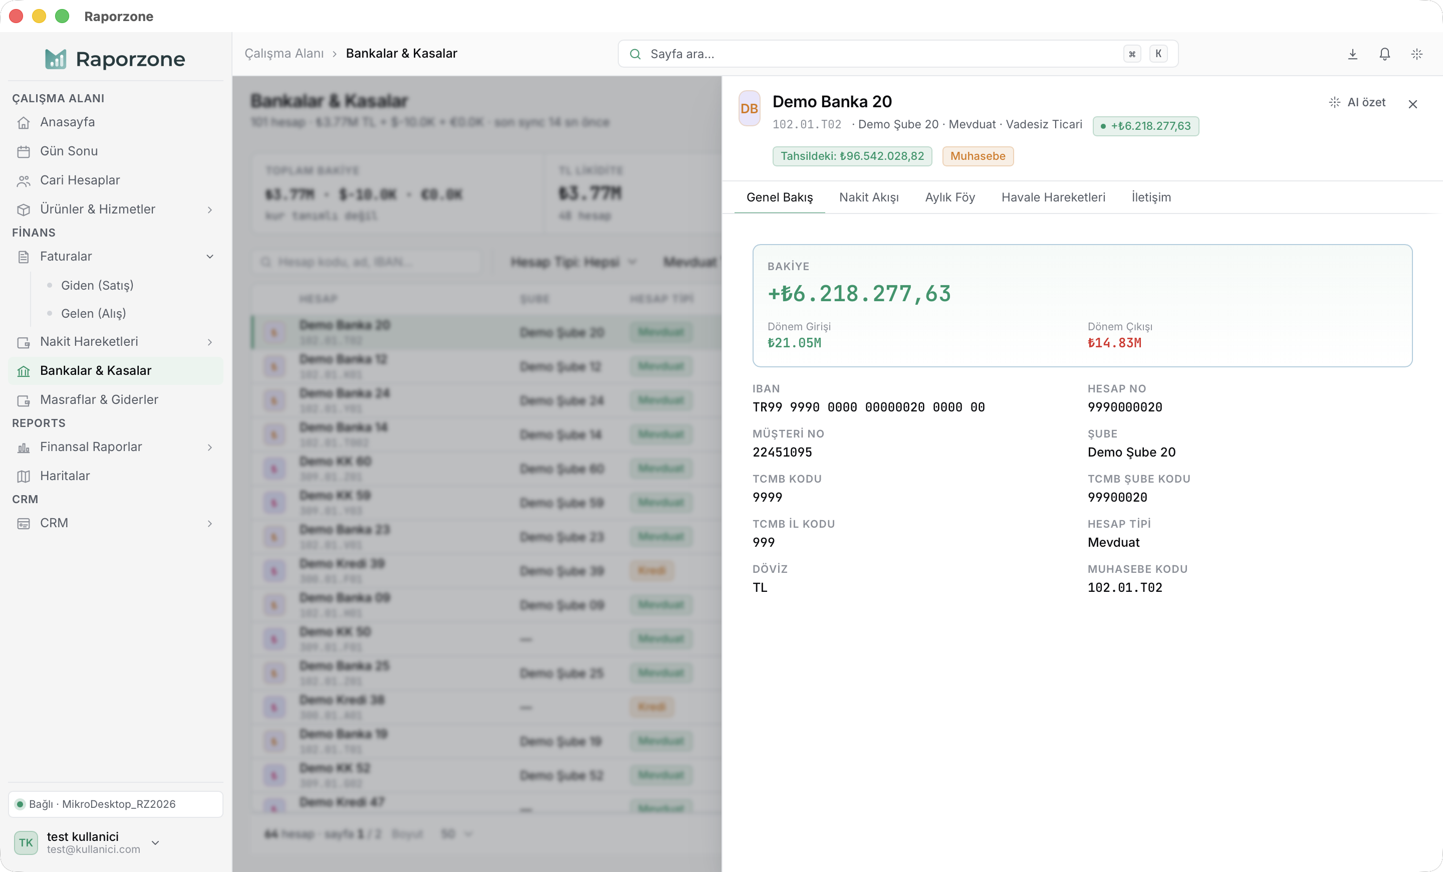Click the Hesap No value 9990000020
The height and width of the screenshot is (872, 1443).
[1124, 407]
